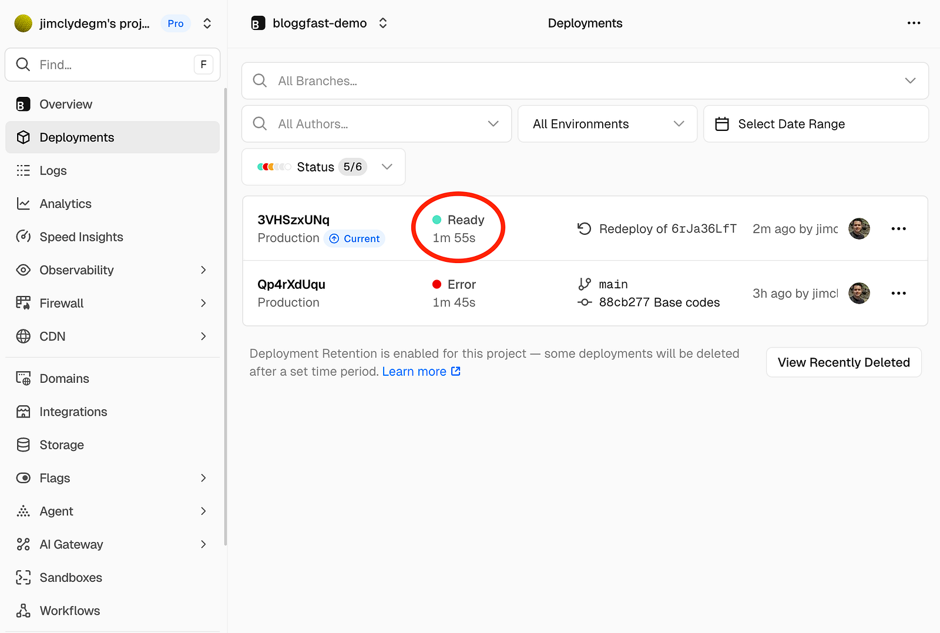Click the yellow team avatar icon
Viewport: 940px width, 633px height.
click(x=23, y=23)
